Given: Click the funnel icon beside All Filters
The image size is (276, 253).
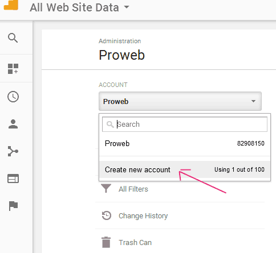Looking at the screenshot, I should pos(106,189).
